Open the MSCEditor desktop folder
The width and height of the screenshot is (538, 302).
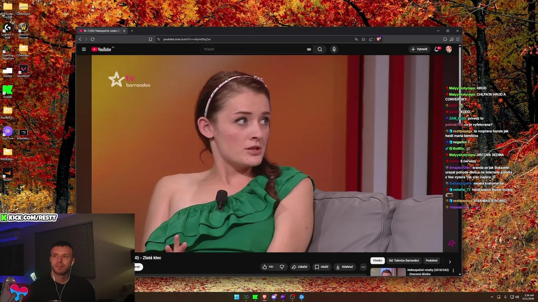pos(8,154)
